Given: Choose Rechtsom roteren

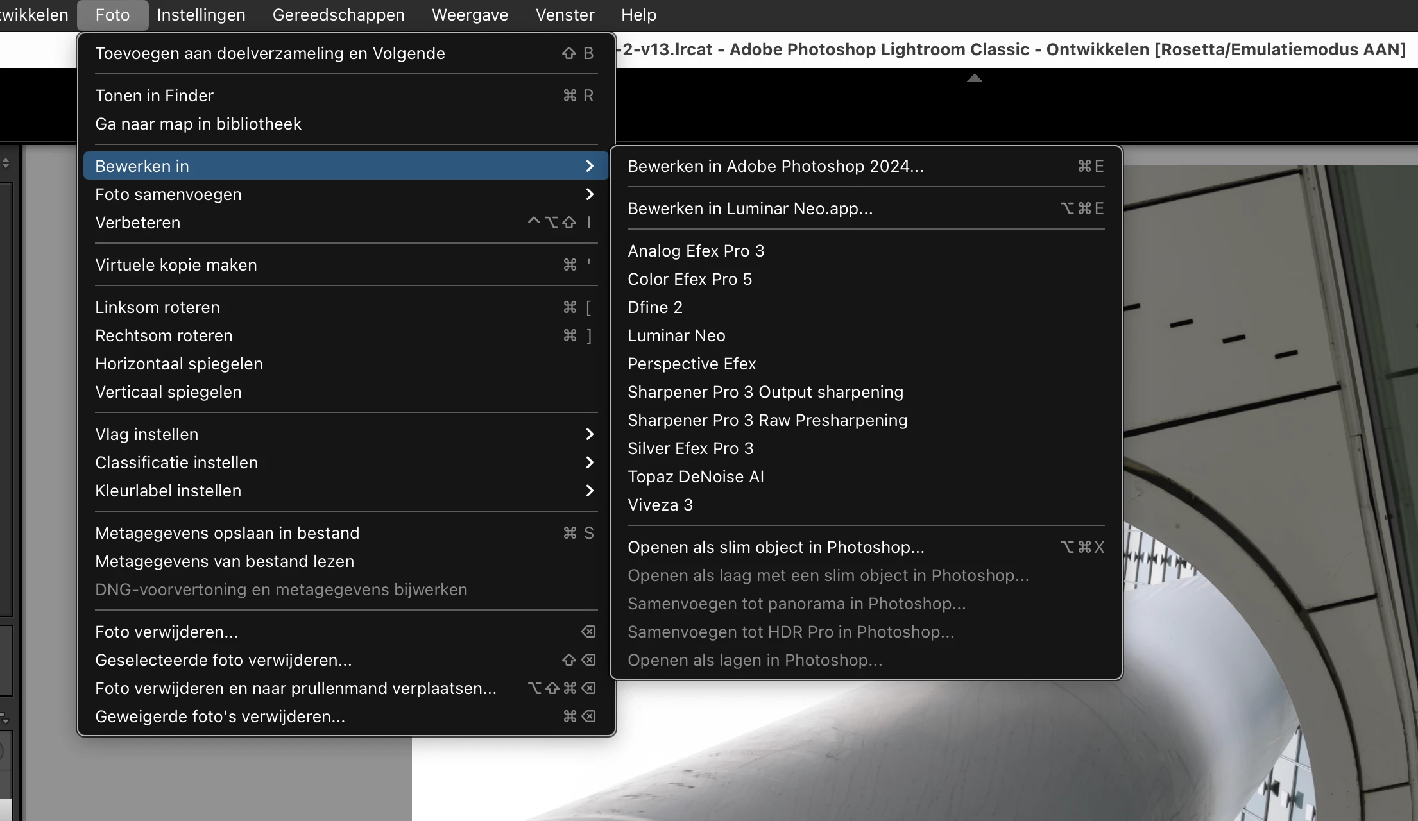Looking at the screenshot, I should point(164,335).
